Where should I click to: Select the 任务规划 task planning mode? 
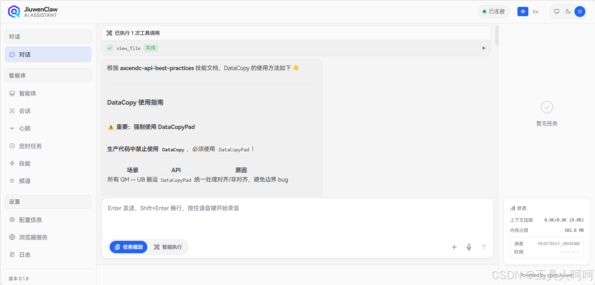128,247
